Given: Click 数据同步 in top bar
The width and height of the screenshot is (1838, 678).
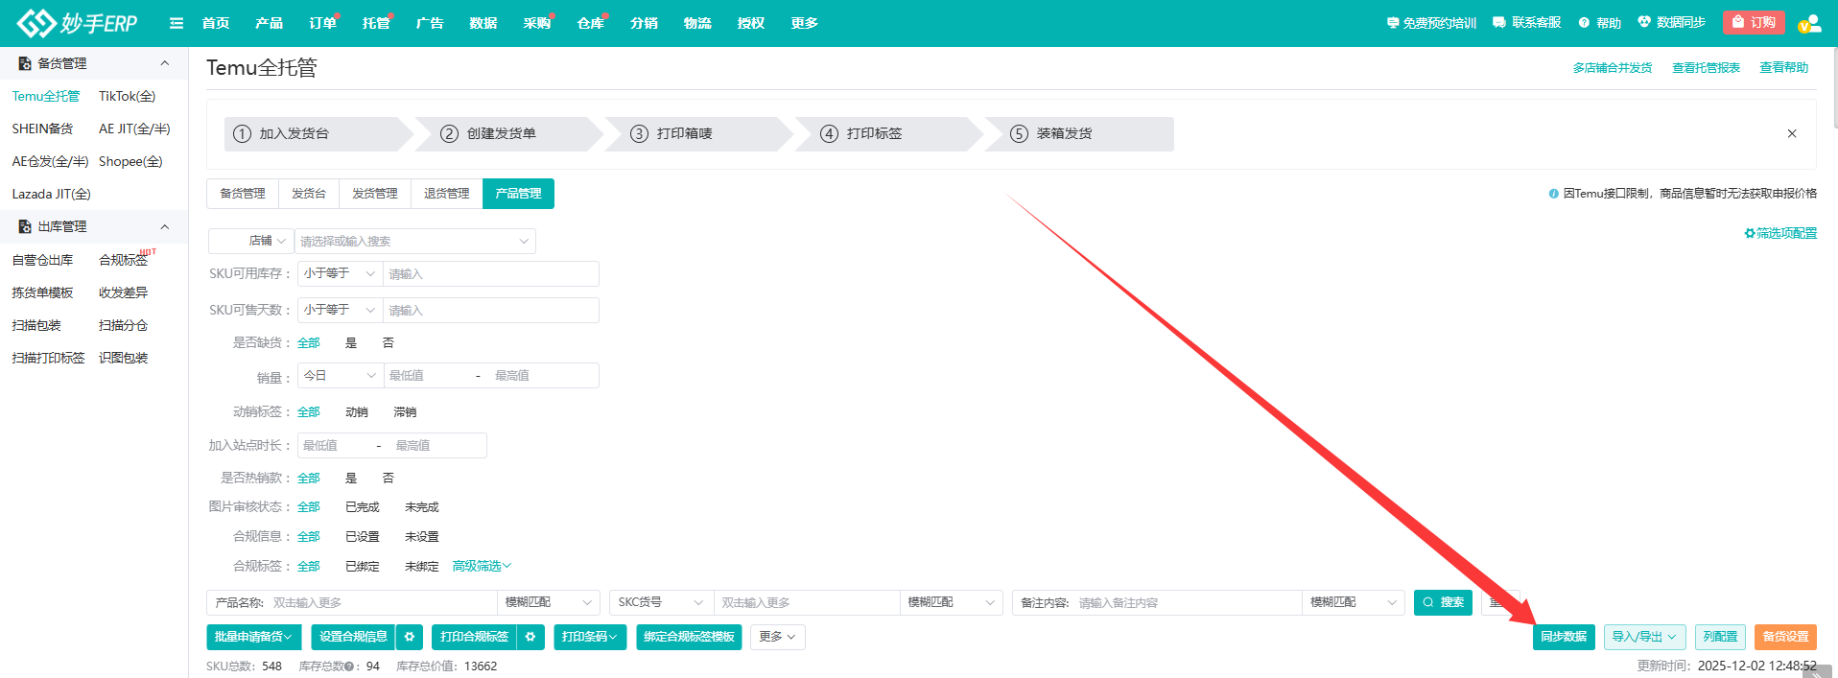Looking at the screenshot, I should tap(1671, 23).
